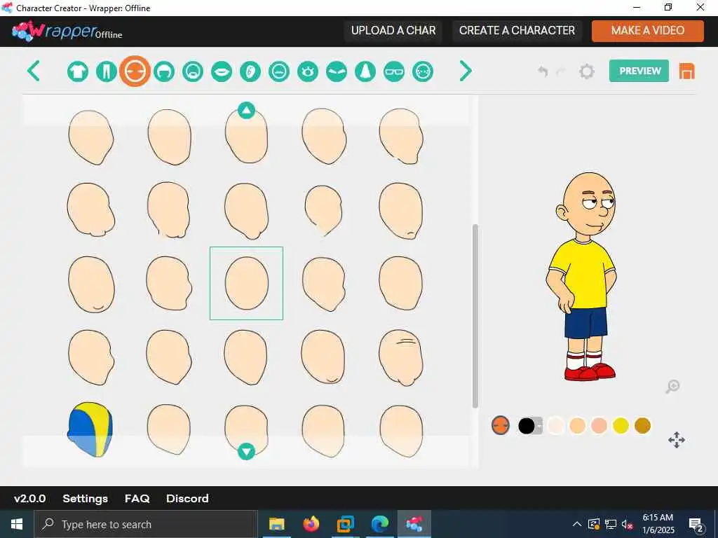Open the eyebrows category
718x538 pixels.
(x=337, y=72)
